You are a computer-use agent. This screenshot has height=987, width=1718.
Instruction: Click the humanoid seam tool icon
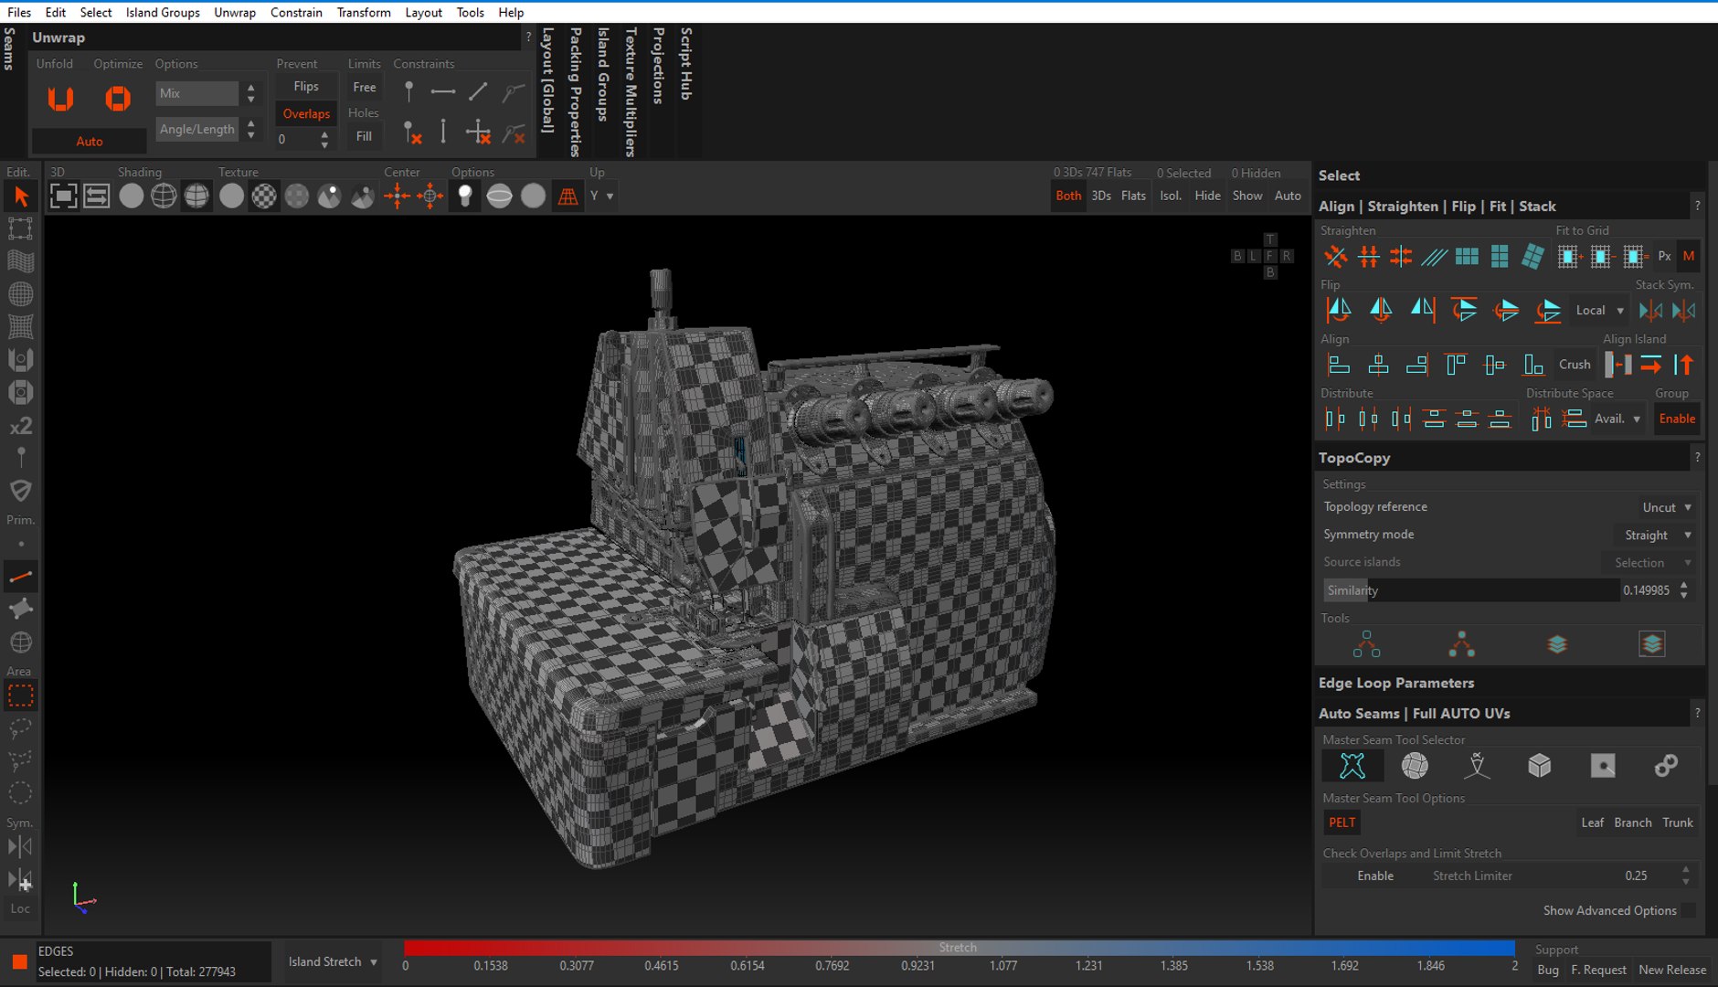pyautogui.click(x=1477, y=766)
